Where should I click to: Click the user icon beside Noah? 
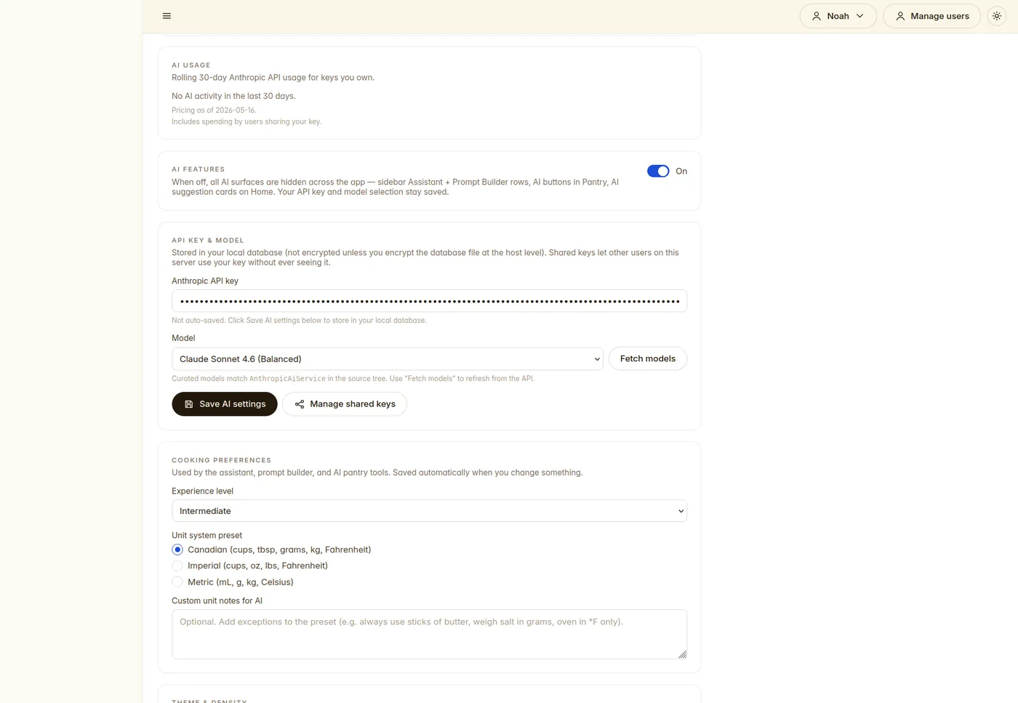point(817,16)
